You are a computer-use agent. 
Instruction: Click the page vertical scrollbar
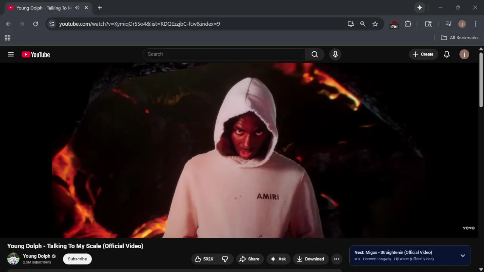(481, 79)
